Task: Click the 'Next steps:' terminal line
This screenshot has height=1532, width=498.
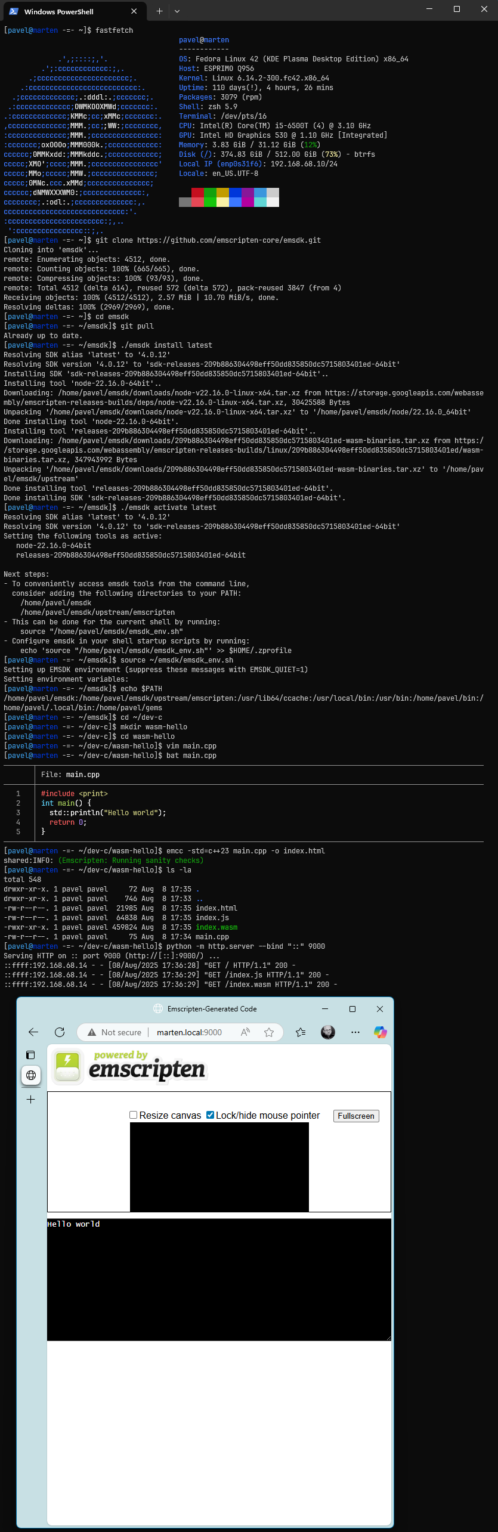Action: click(26, 574)
